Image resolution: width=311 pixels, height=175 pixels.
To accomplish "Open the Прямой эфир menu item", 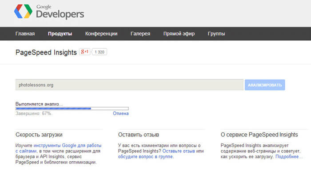I will click(179, 34).
